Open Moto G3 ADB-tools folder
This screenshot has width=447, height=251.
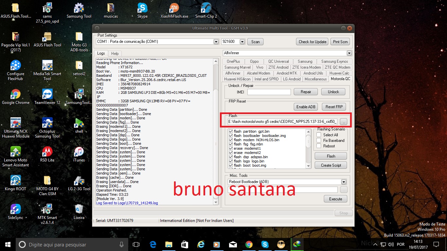79,42
